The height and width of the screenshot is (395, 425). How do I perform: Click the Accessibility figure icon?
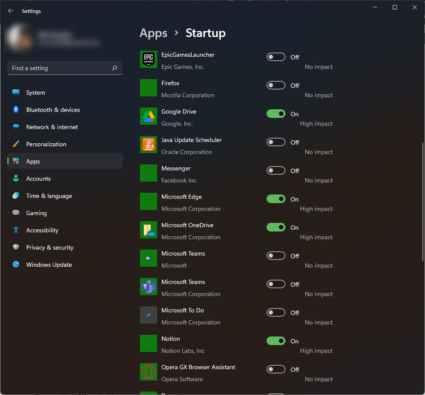[x=16, y=230]
